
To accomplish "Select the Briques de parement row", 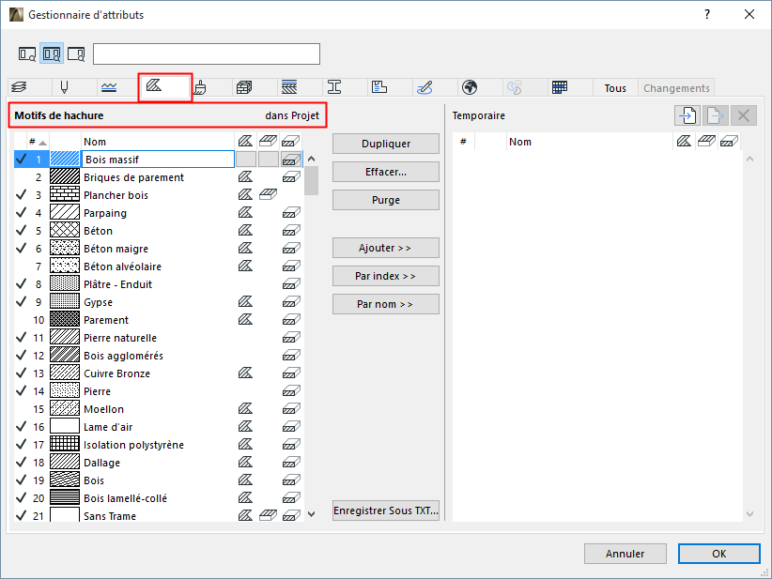I will click(x=158, y=177).
